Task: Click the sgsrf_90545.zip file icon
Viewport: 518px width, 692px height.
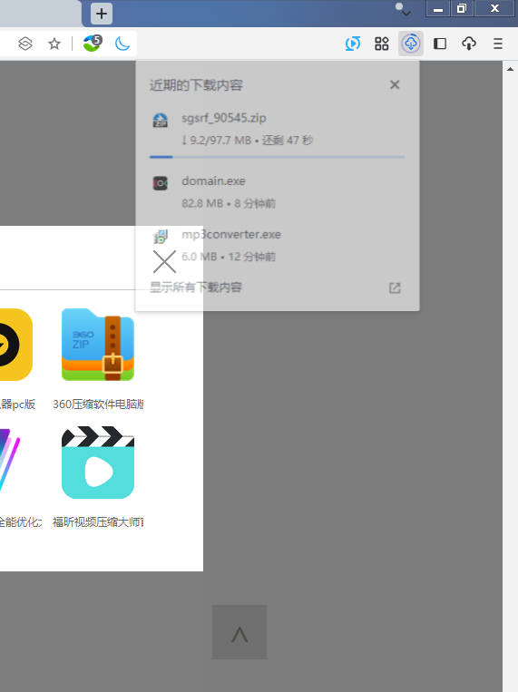Action: (x=161, y=120)
